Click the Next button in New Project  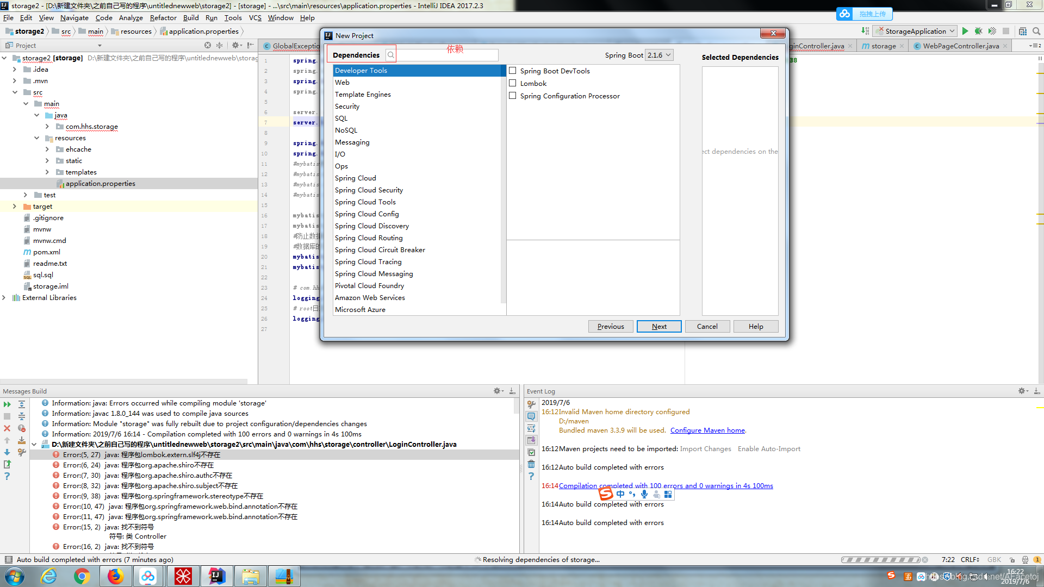click(x=659, y=326)
